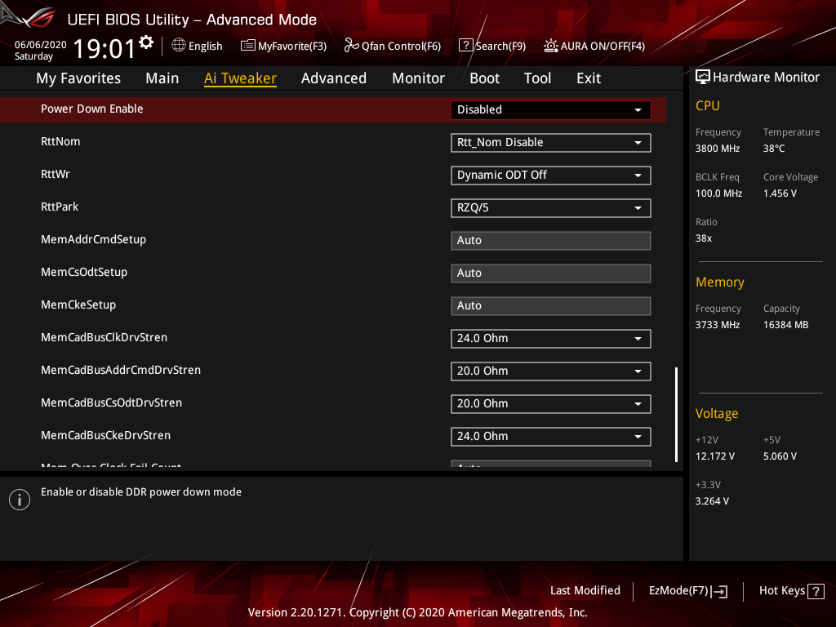The image size is (836, 627).
Task: Select MemCsOdtSetup label
Action: [84, 272]
